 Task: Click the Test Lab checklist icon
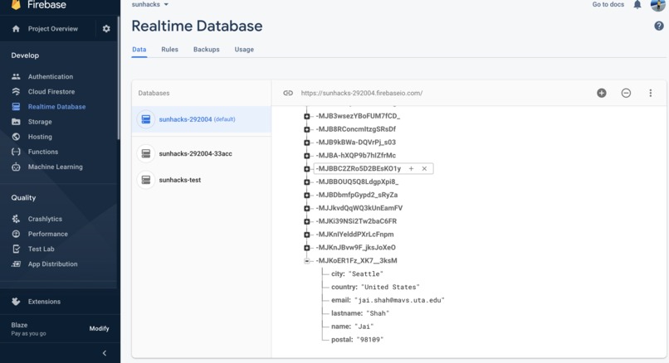[x=16, y=249]
